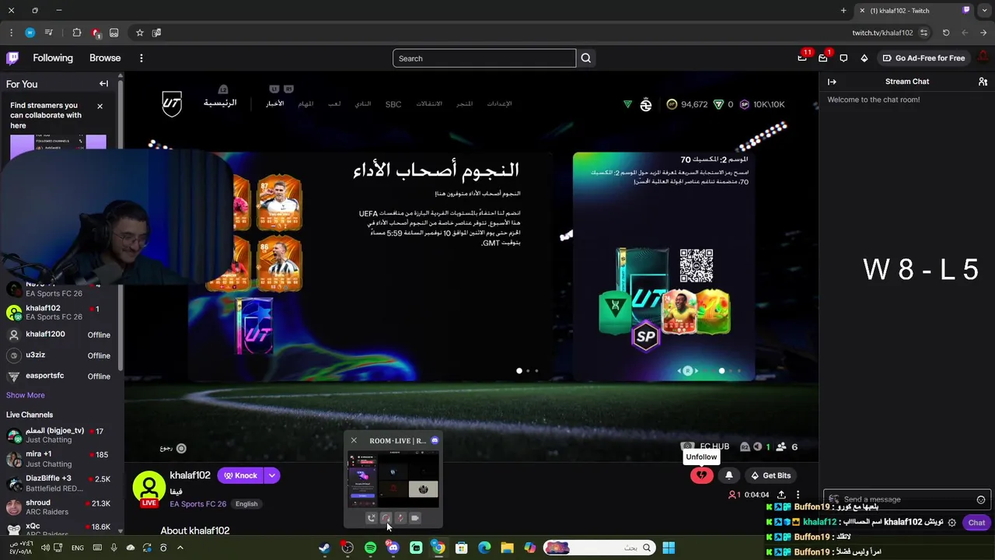
Task: Toggle camera in the Discord preview toolbar
Action: (x=415, y=518)
